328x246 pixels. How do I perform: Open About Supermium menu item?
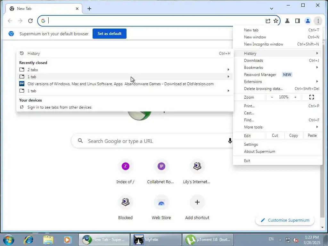point(278,152)
